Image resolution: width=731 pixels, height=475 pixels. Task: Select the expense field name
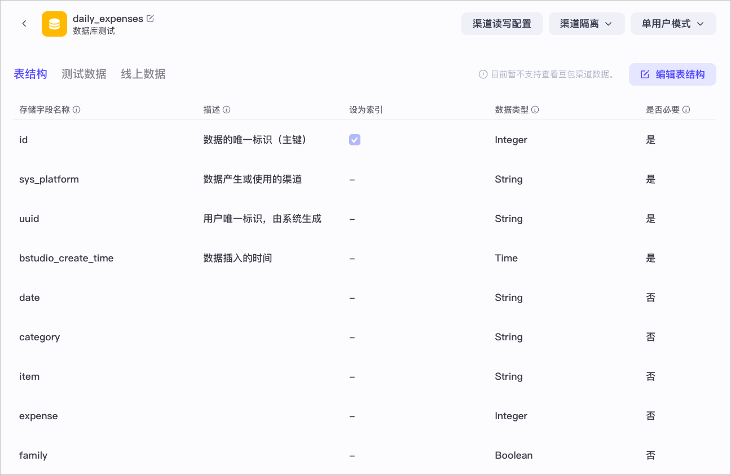point(38,416)
